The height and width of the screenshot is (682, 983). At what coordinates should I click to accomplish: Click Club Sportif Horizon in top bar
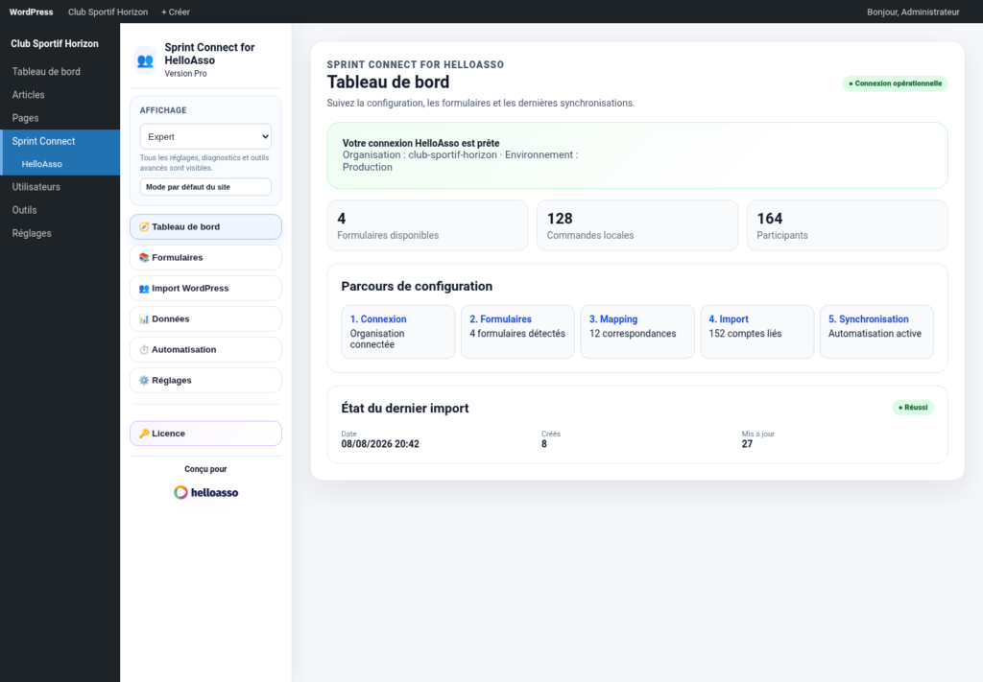coord(108,12)
